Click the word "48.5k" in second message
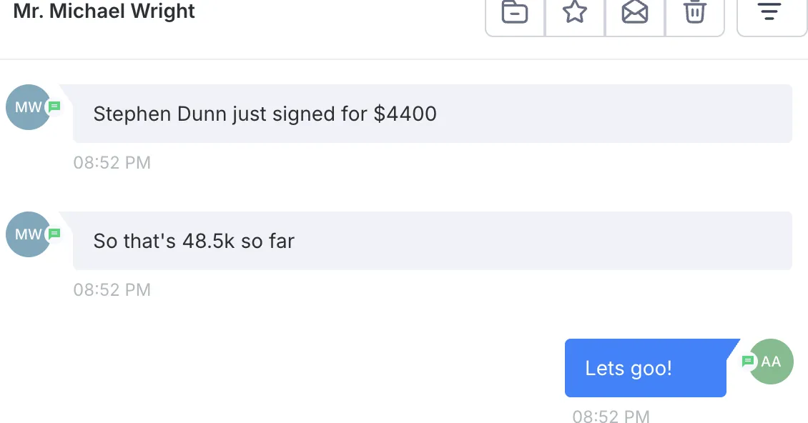 pyautogui.click(x=209, y=241)
